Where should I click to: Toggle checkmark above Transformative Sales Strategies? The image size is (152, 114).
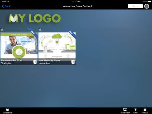(2, 29)
